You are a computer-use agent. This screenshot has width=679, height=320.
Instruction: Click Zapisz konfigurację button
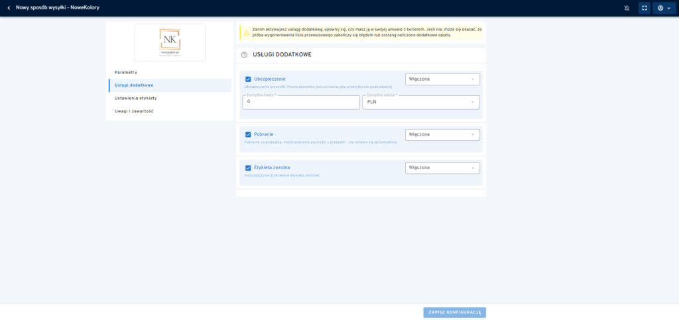pos(455,312)
